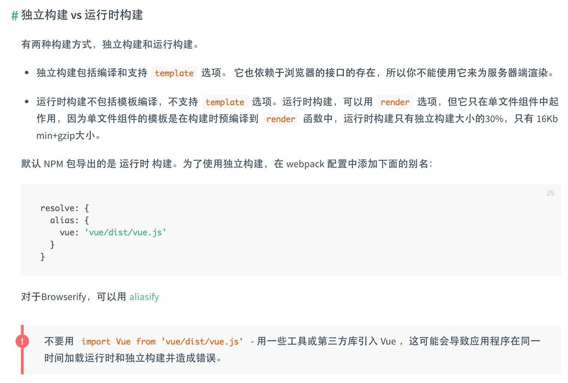Click the intro sentence 有两种构建方式
Image resolution: width=568 pixels, height=383 pixels.
click(110, 44)
